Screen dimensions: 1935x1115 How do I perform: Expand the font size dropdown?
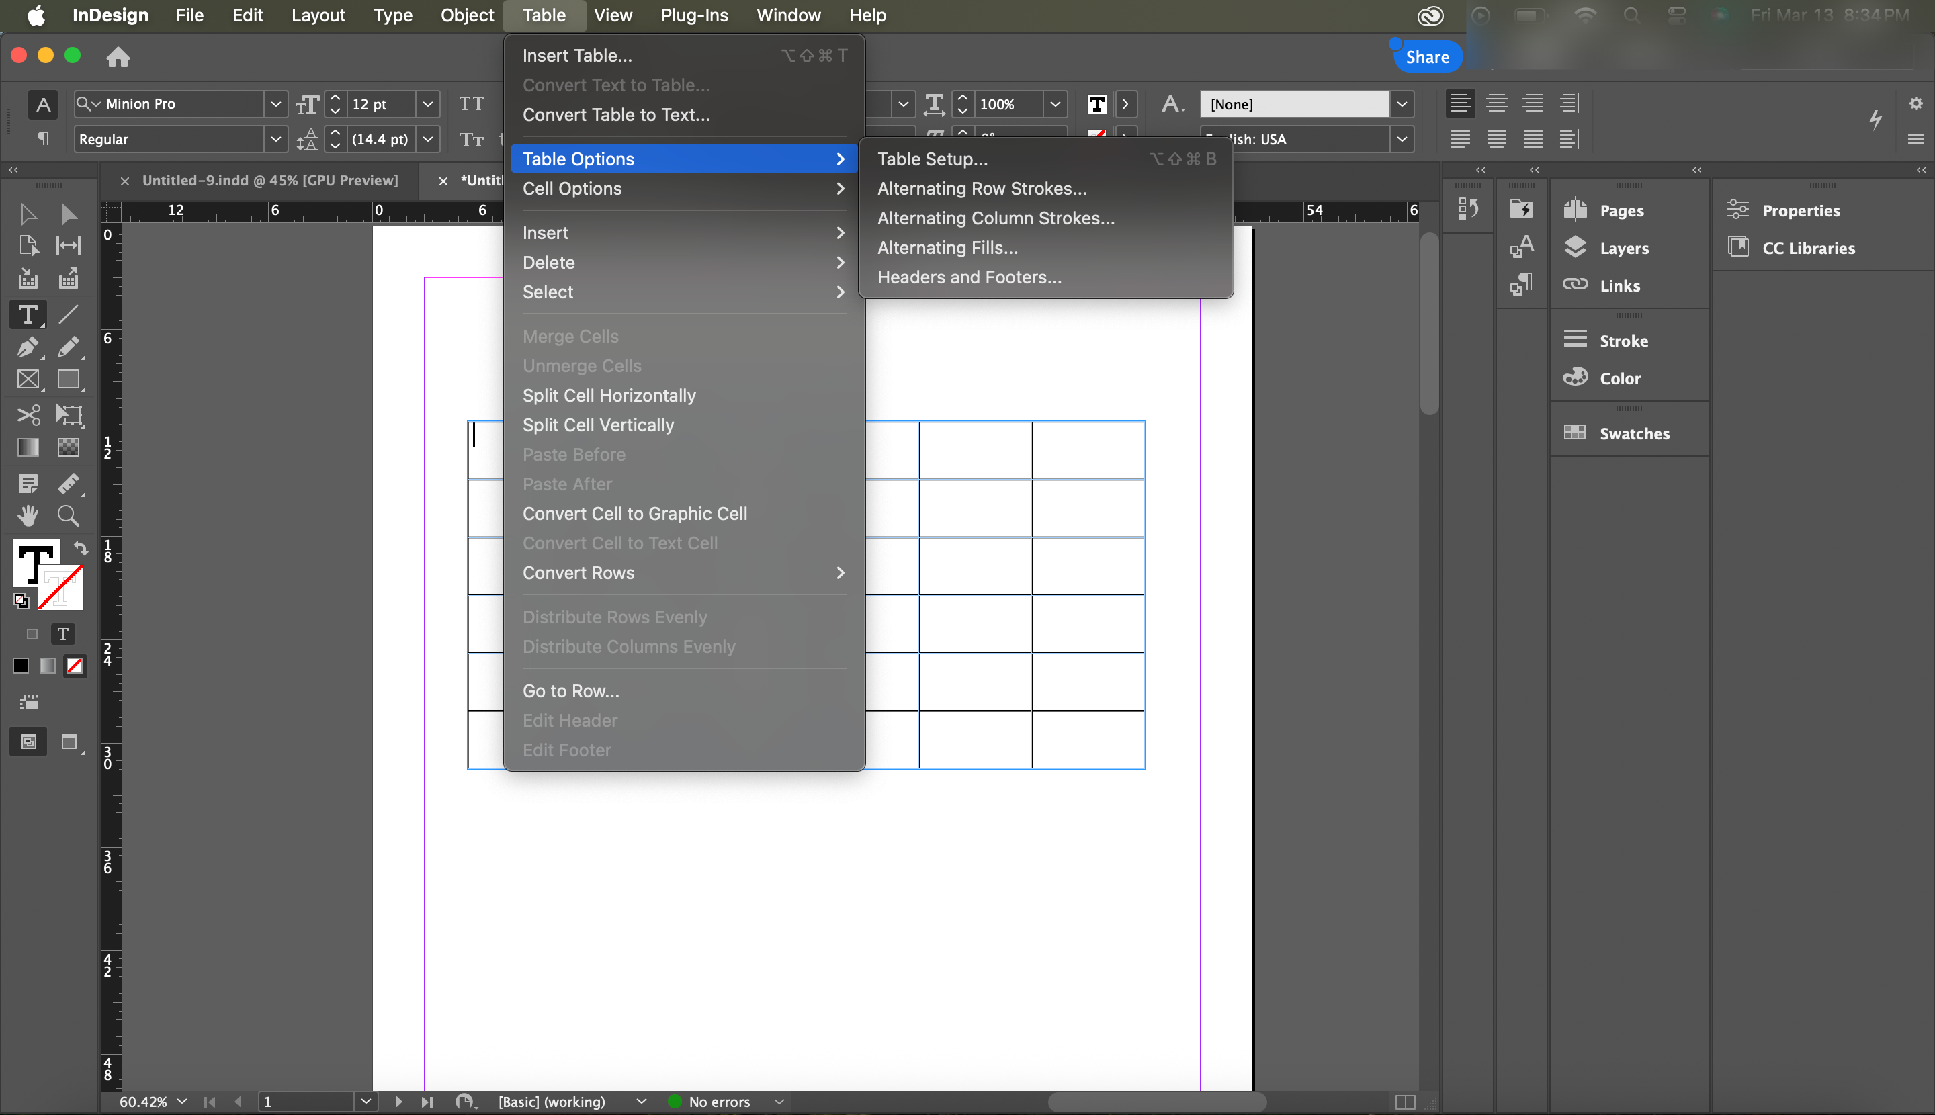[427, 104]
